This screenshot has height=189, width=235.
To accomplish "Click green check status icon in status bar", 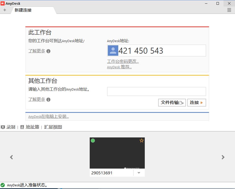I will click(x=3, y=185).
